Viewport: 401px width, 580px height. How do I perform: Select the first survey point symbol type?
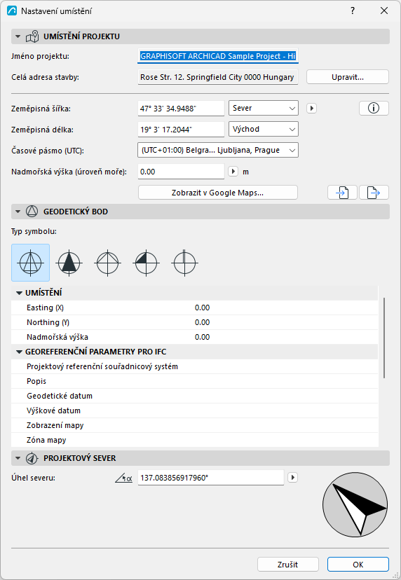[x=30, y=263]
